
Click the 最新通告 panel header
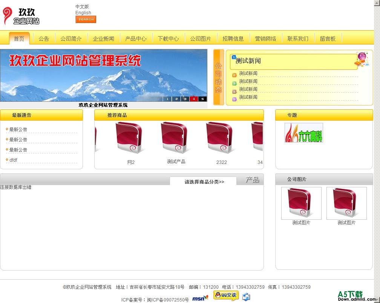[41, 115]
